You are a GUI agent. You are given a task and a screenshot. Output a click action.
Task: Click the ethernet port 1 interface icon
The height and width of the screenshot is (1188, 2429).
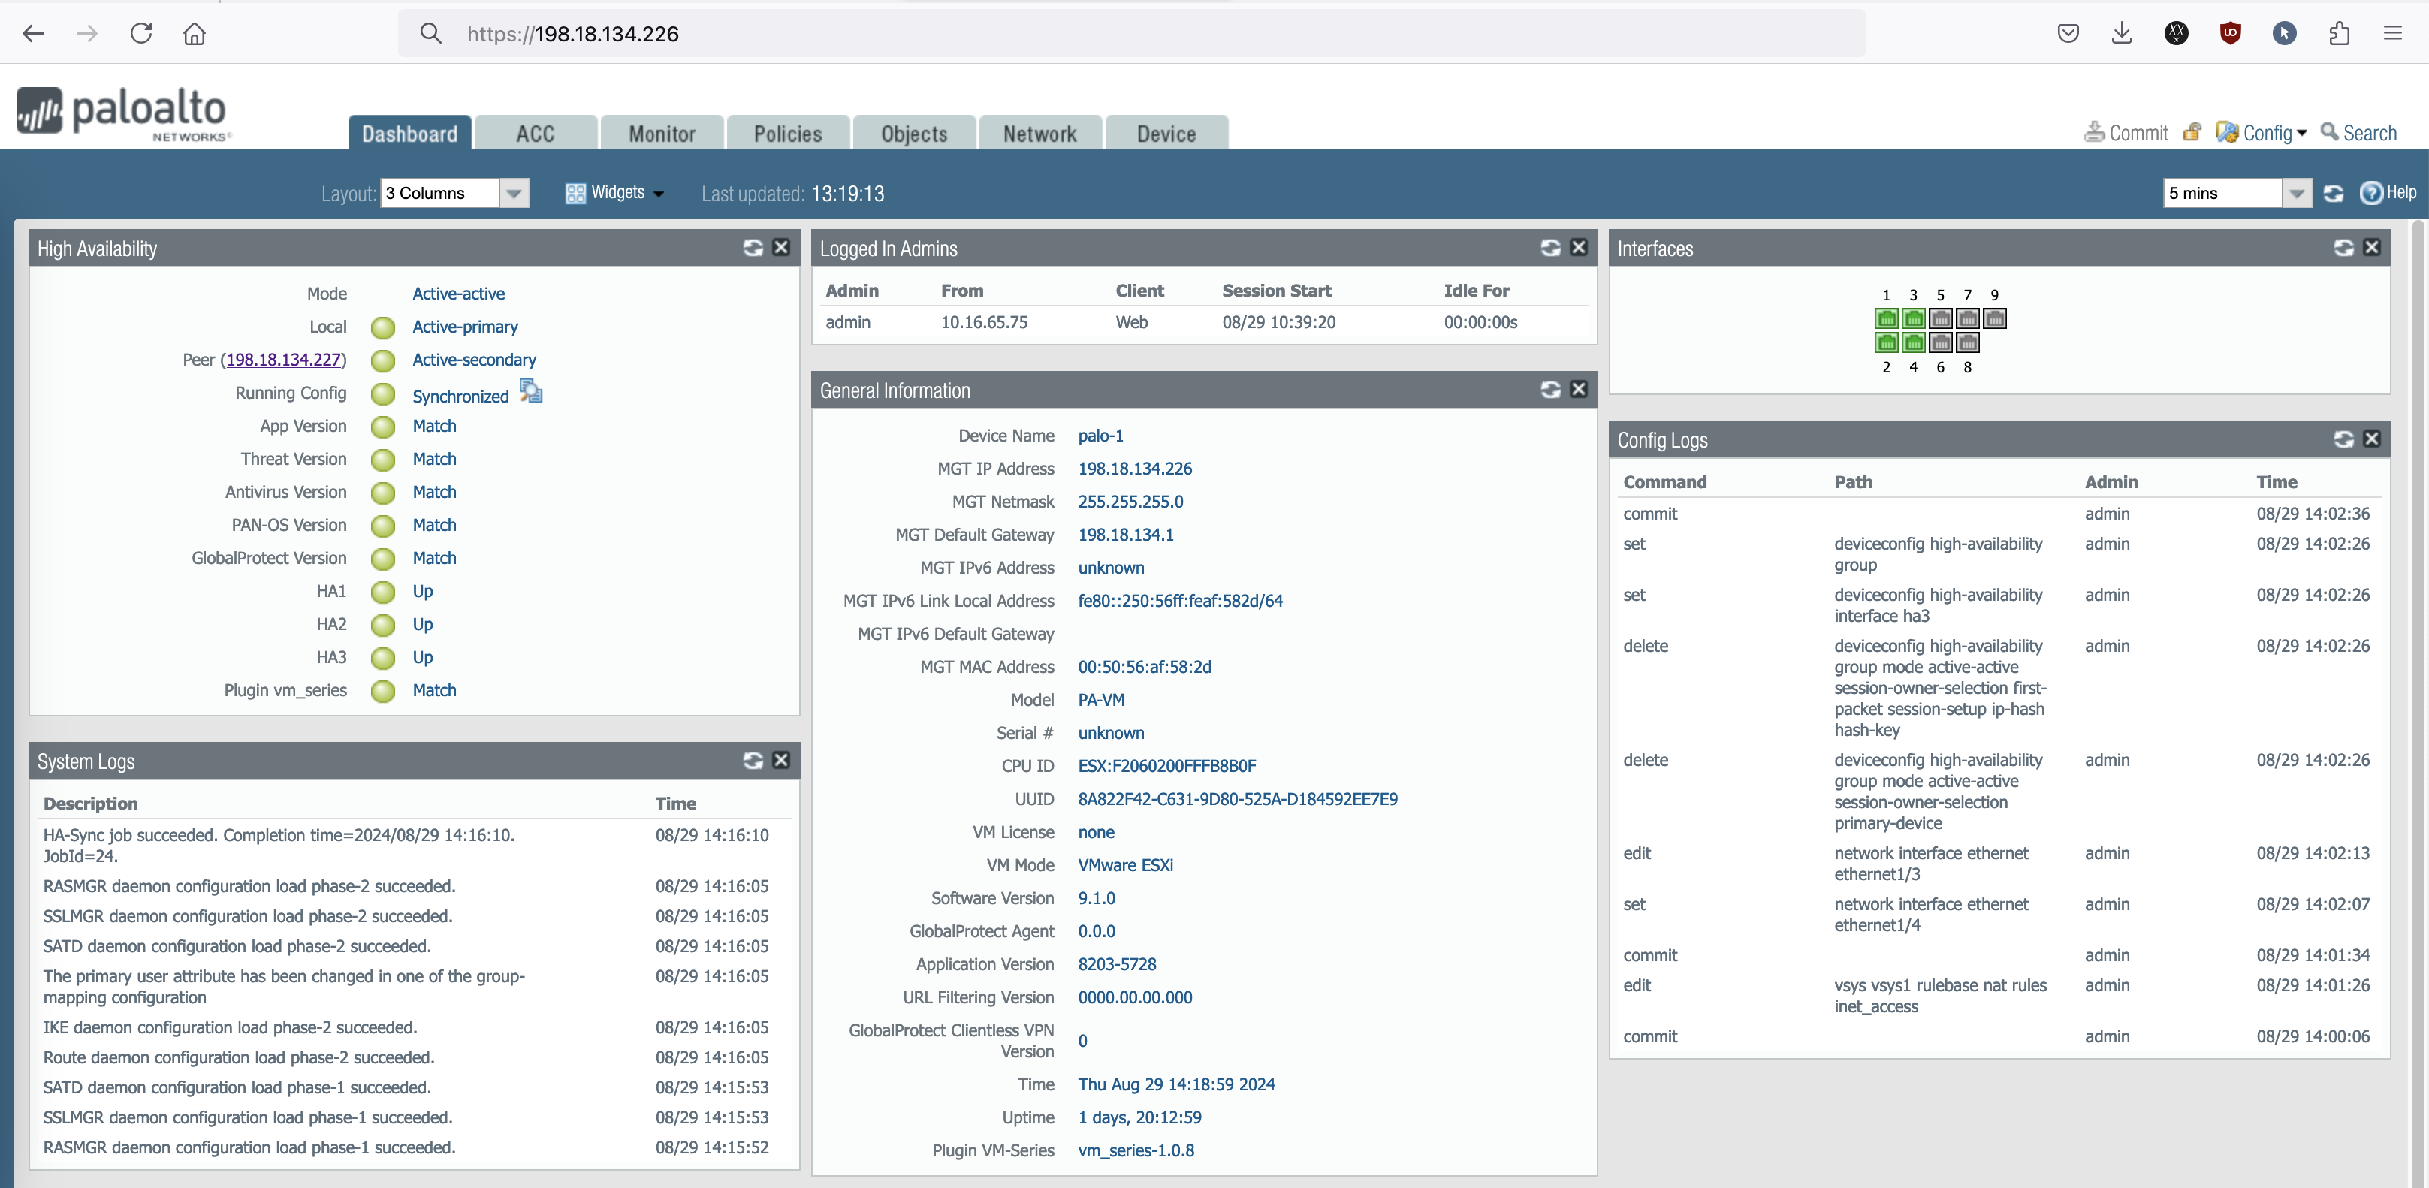pyautogui.click(x=1886, y=318)
